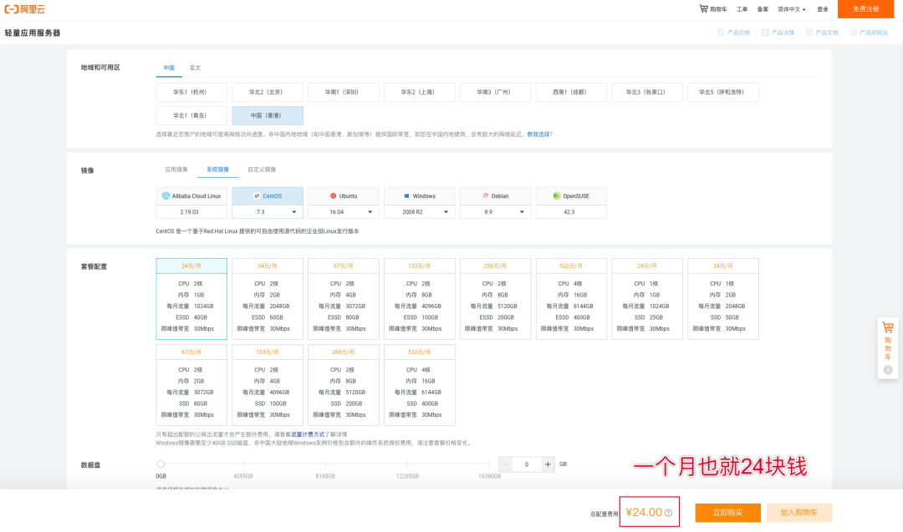Expand the Ubuntu 16.04 version dropdown
The width and height of the screenshot is (903, 532).
point(344,212)
